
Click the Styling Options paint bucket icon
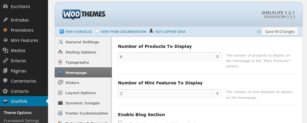[x=60, y=52]
